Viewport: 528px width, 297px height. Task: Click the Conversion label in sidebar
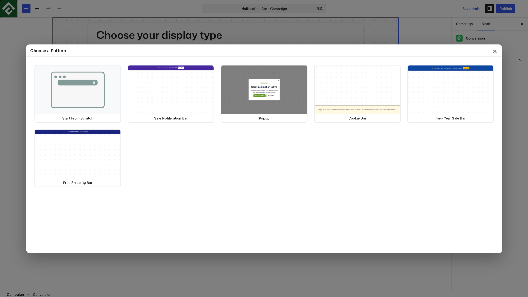click(x=475, y=38)
